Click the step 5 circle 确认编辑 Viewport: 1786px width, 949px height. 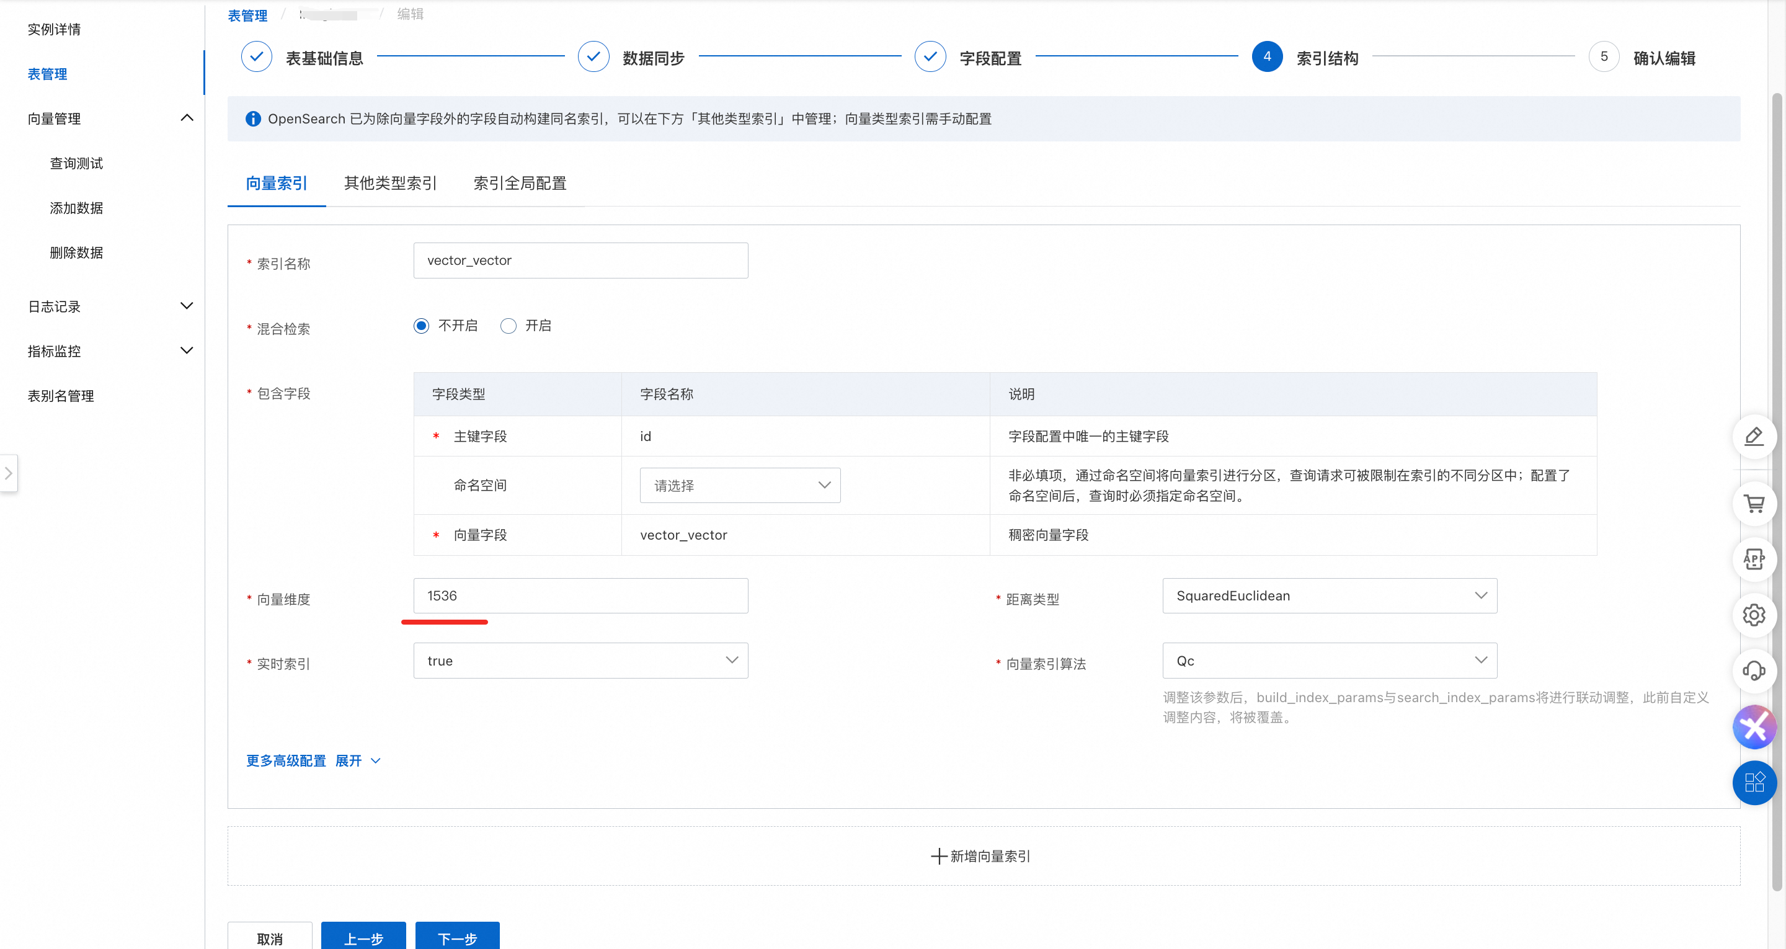tap(1604, 57)
